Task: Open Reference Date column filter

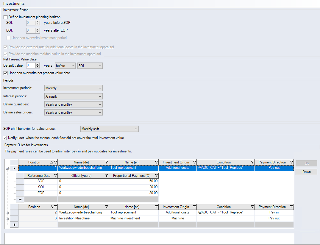Action: point(55,176)
